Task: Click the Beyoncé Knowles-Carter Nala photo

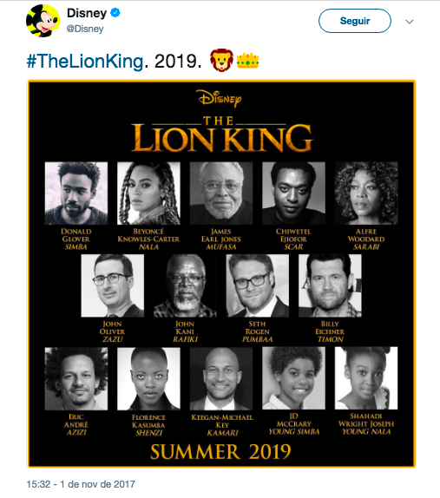Action: click(x=148, y=193)
